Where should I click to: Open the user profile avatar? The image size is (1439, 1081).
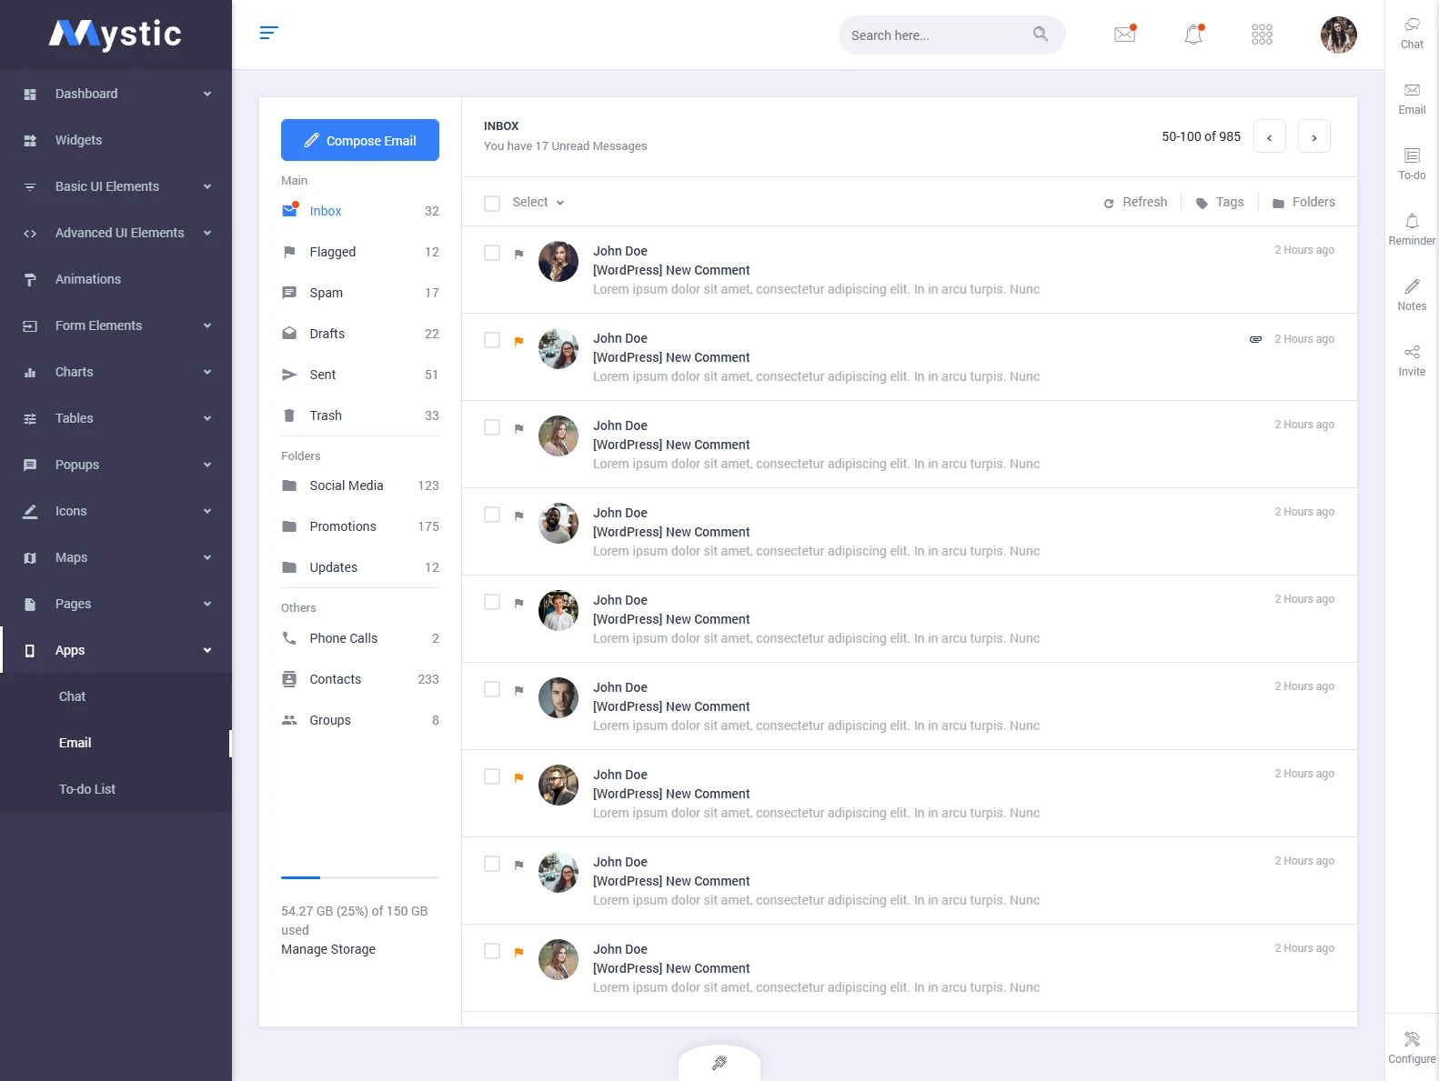(x=1339, y=35)
